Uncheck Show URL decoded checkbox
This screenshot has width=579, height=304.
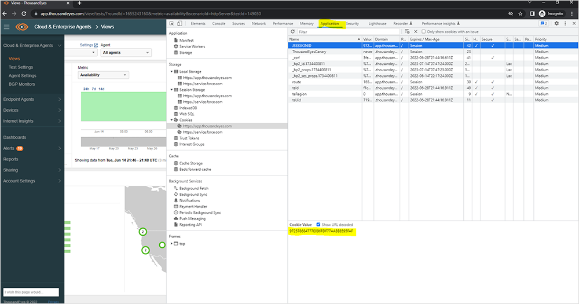click(318, 225)
